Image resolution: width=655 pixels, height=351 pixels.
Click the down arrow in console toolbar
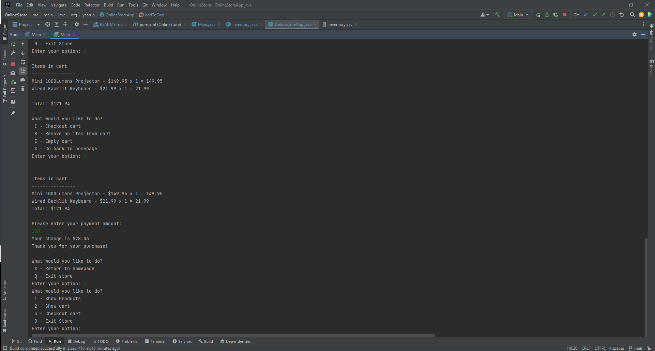23,53
